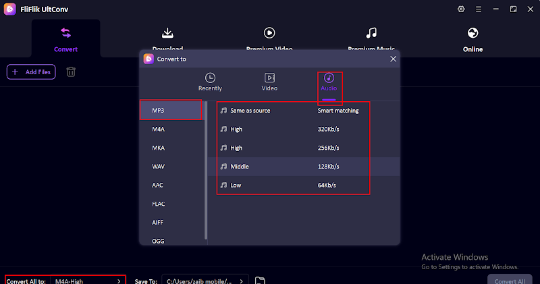Viewport: 540px width, 284px height.
Task: Open the Download tab
Action: tap(167, 40)
